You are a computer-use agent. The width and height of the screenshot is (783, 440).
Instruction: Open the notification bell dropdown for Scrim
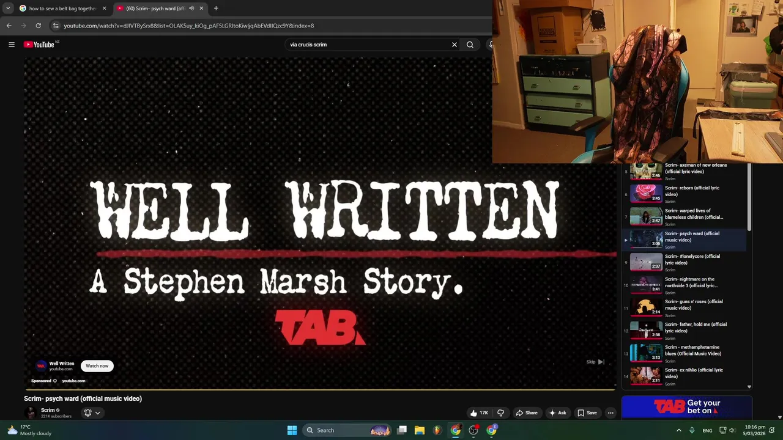coord(92,413)
